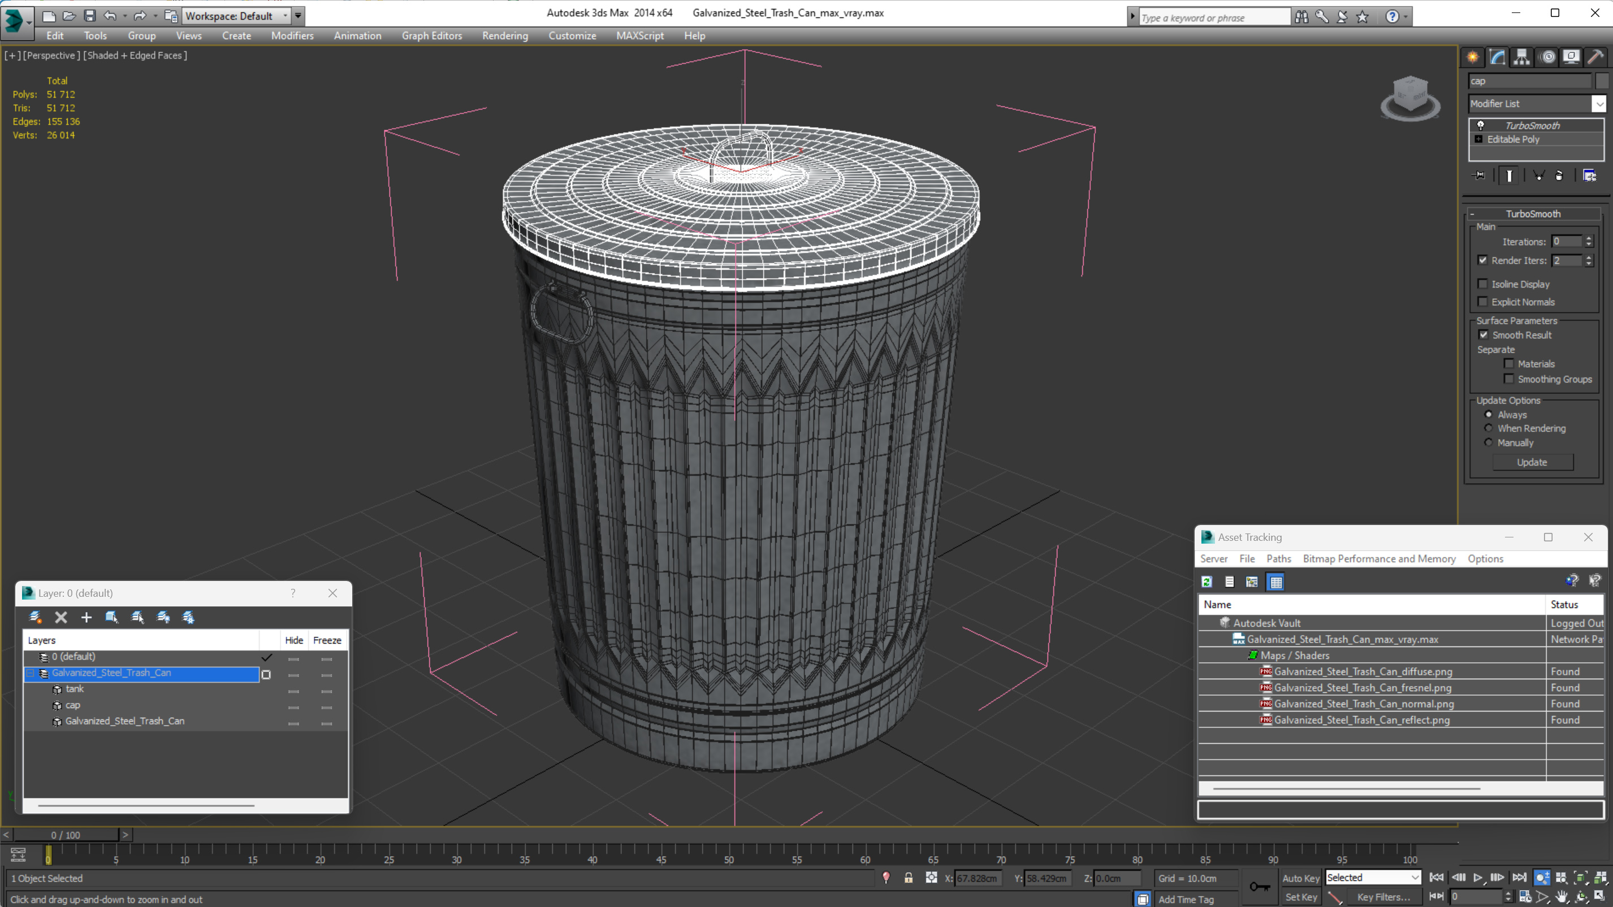Open the quick access toolbar customize arrow
1613x907 pixels.
click(x=298, y=16)
